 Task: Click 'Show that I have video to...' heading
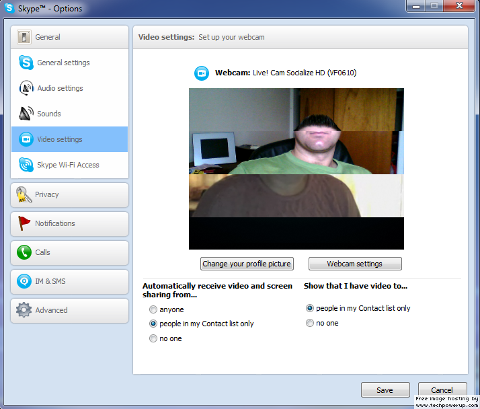(x=356, y=286)
